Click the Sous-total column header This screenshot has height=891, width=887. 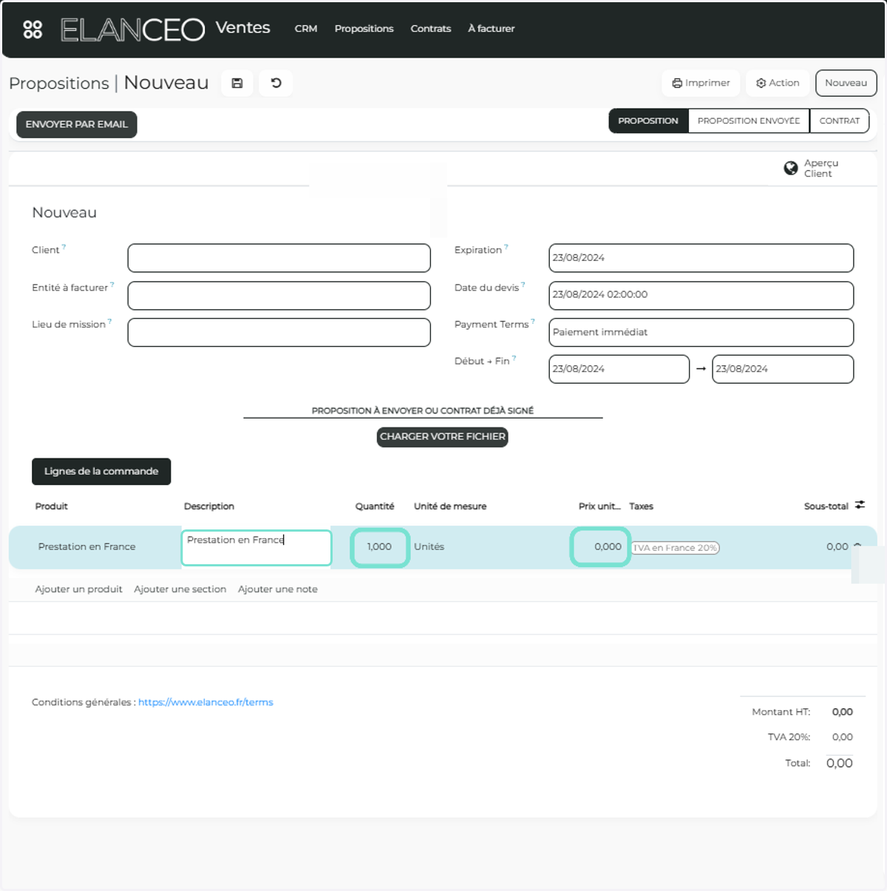826,507
